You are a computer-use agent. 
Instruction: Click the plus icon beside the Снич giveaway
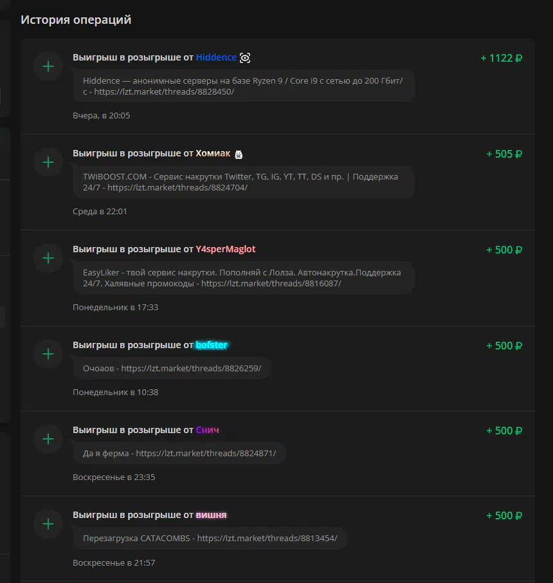48,439
